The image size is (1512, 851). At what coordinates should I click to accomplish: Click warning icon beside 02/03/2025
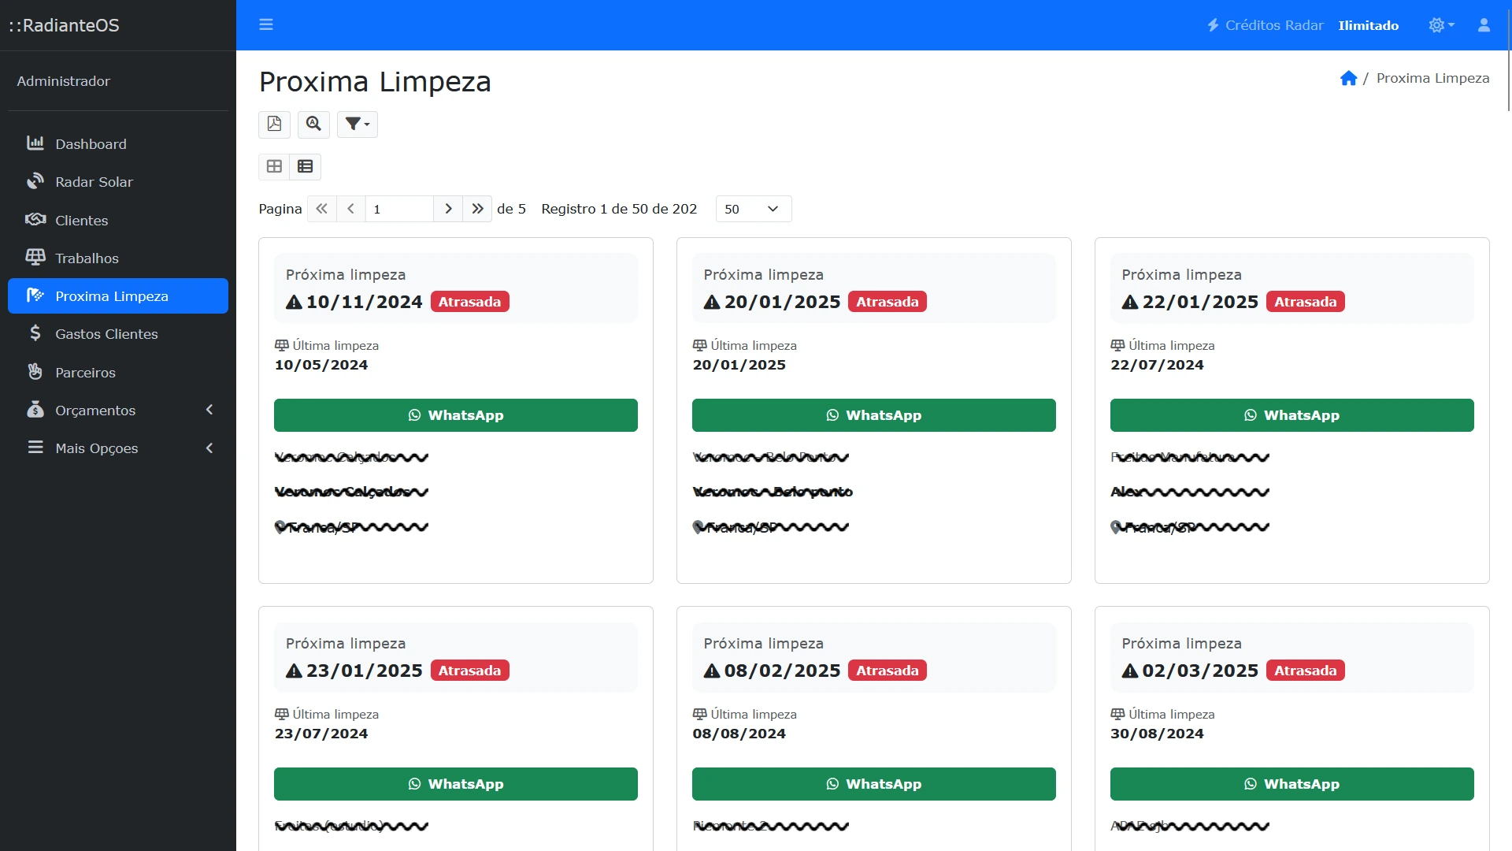tap(1130, 671)
